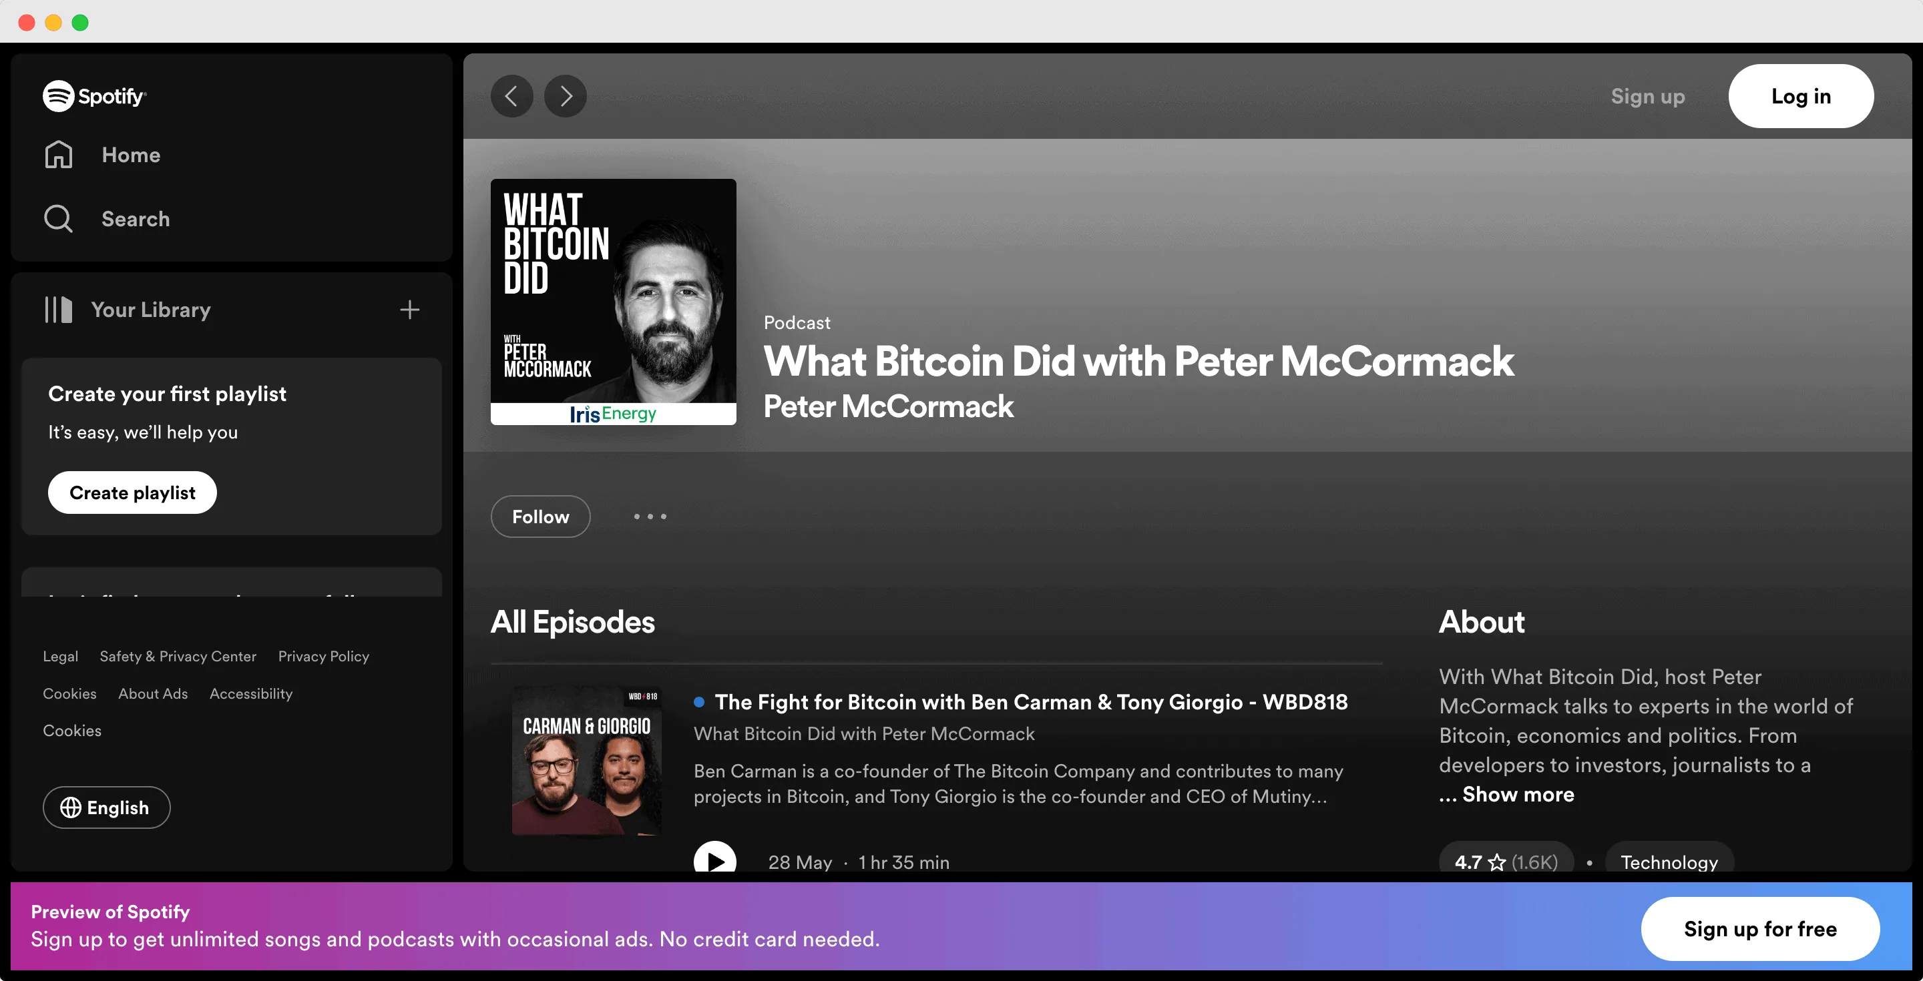This screenshot has height=981, width=1923.
Task: Open the Safety & Privacy Center
Action: (178, 657)
